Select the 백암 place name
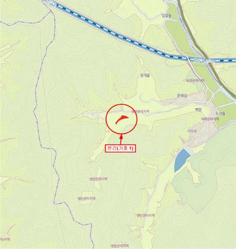This screenshot has width=236, height=249. pos(198,110)
